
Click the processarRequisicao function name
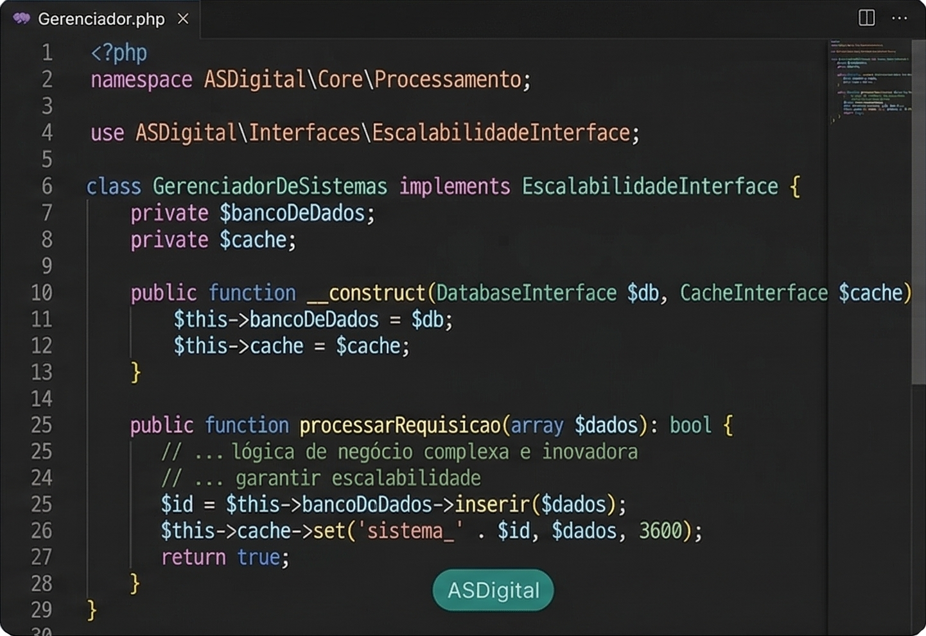click(x=399, y=425)
